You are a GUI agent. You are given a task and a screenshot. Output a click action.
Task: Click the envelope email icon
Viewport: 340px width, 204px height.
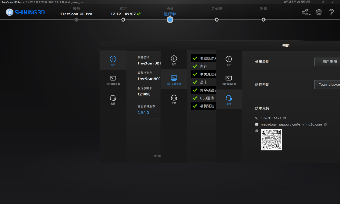click(x=257, y=124)
